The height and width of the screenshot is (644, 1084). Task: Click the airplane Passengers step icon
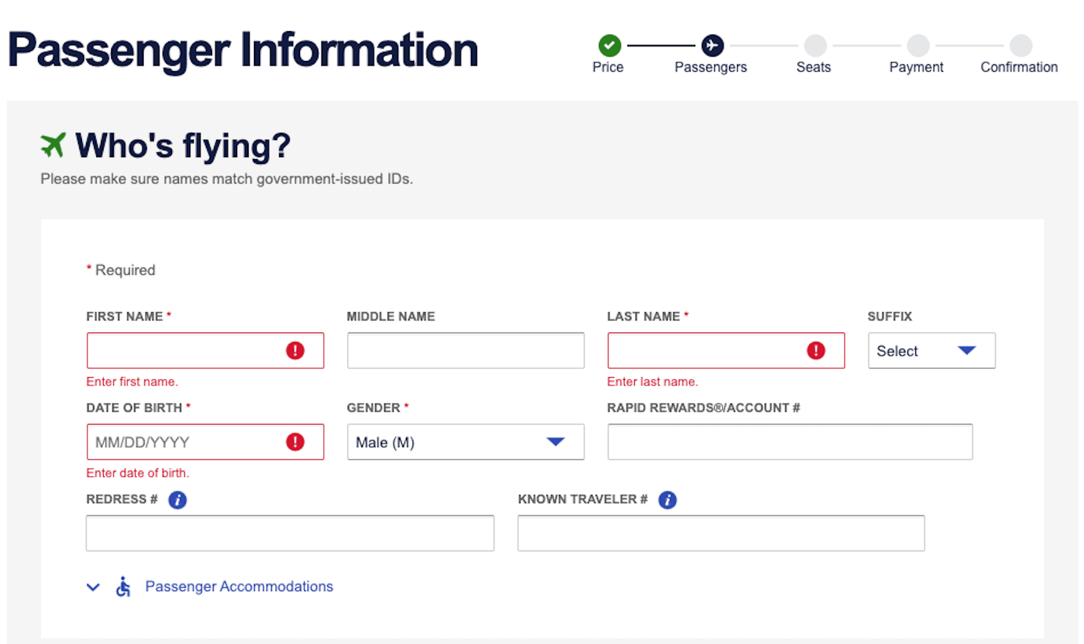pyautogui.click(x=712, y=45)
